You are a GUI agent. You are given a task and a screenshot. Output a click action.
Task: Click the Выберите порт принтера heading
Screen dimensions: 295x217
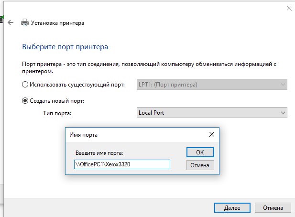(x=65, y=47)
